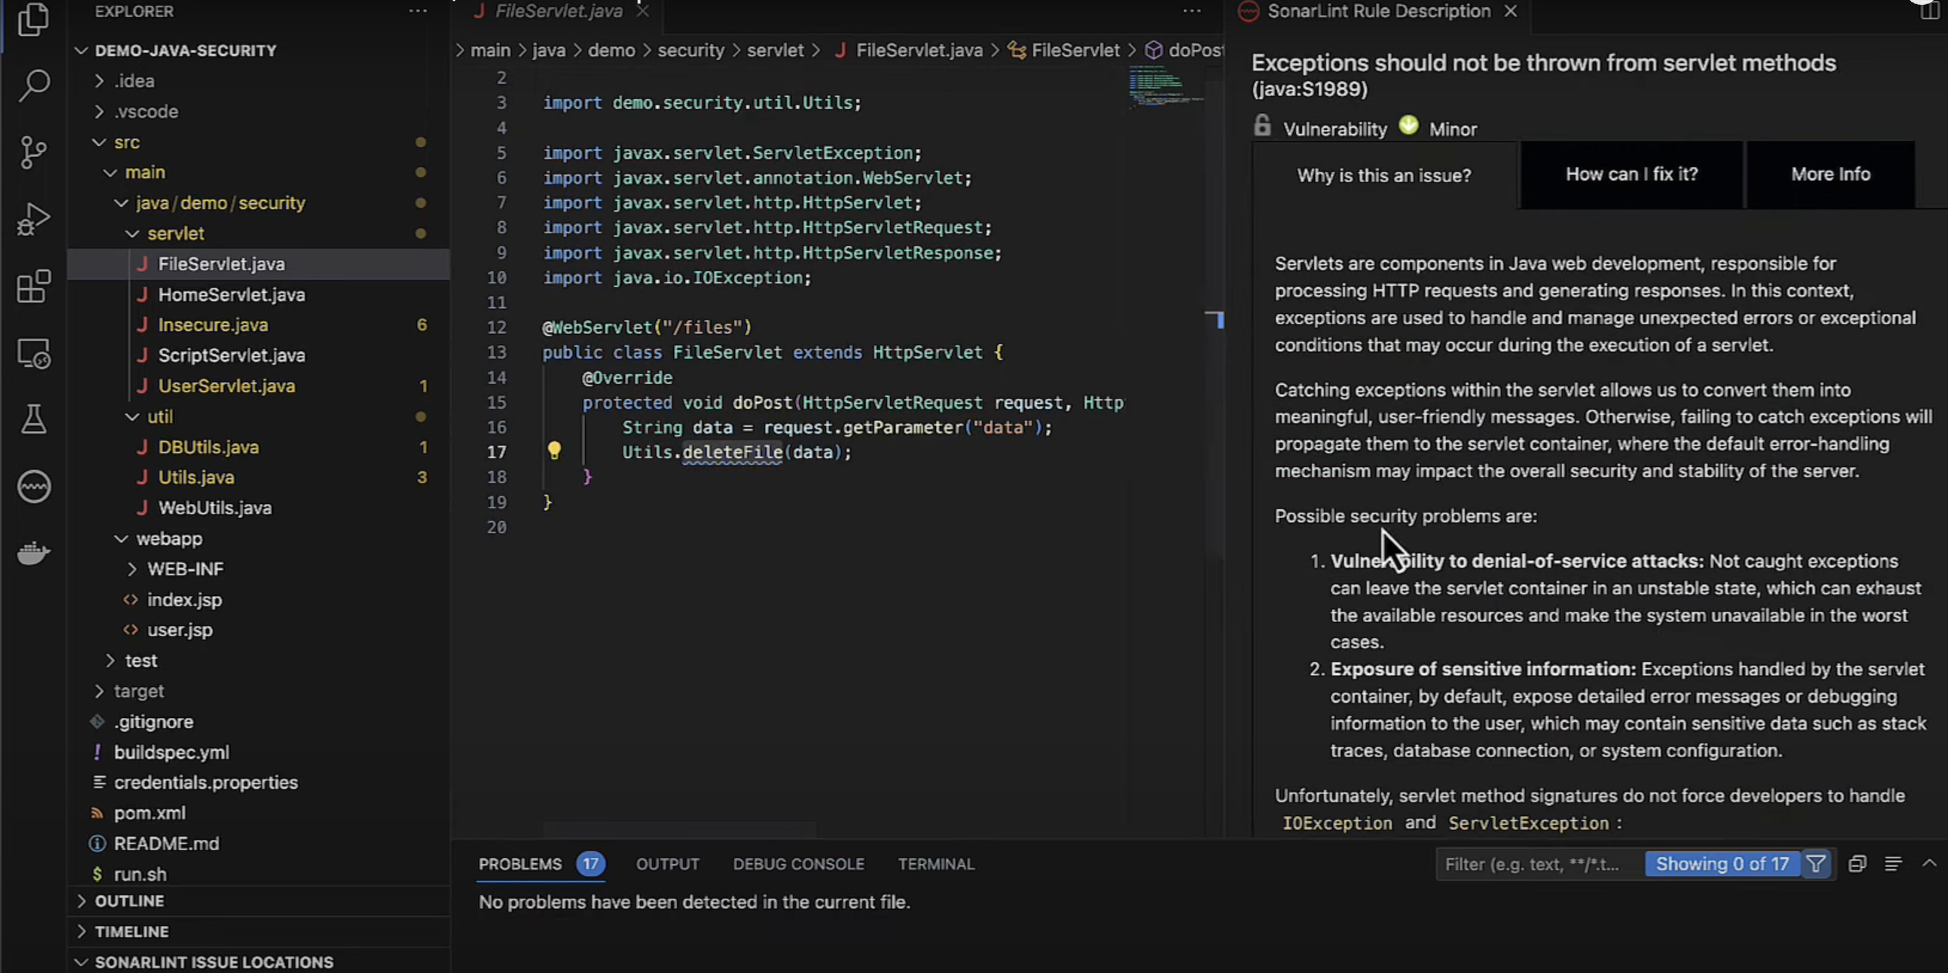The image size is (1948, 973).
Task: Select the Docker whale icon
Action: (x=34, y=553)
